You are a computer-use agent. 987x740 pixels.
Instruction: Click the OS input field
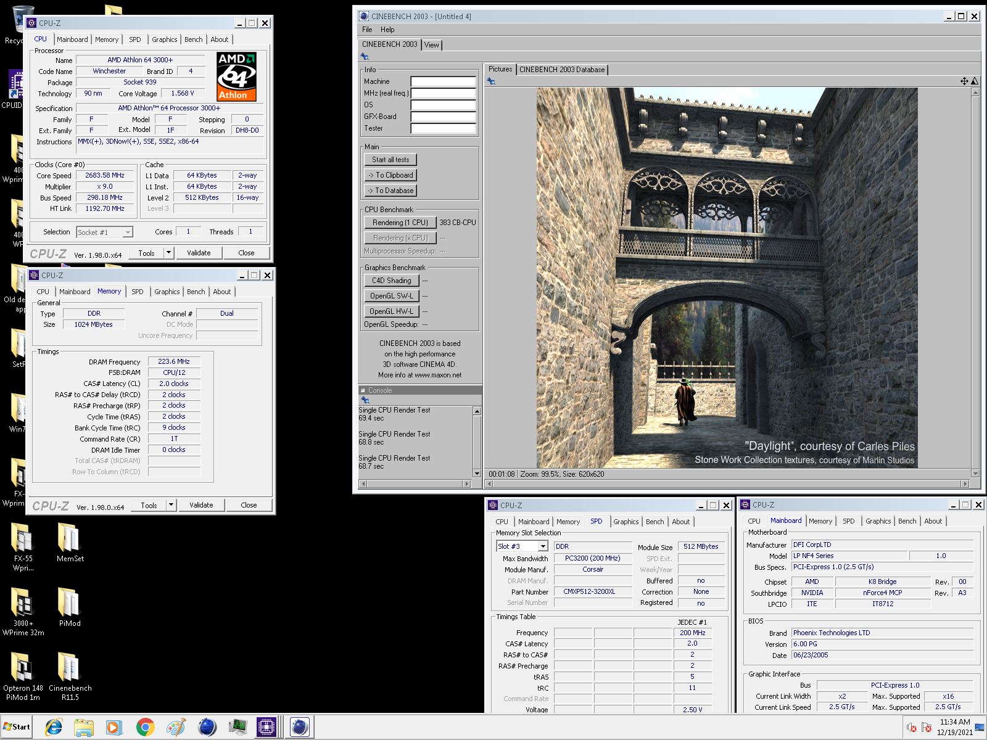[444, 105]
